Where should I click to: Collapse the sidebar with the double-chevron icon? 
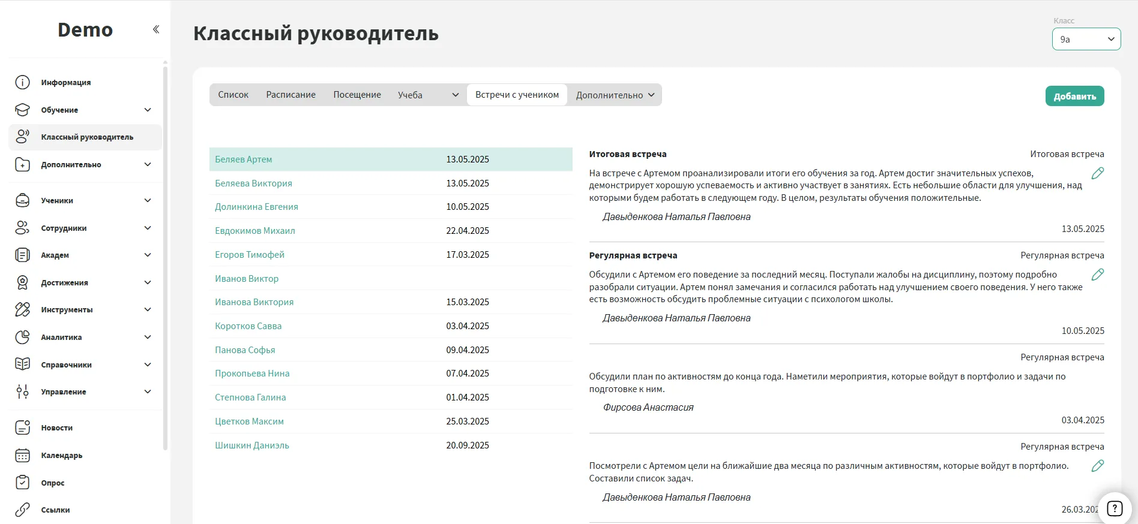coord(156,29)
